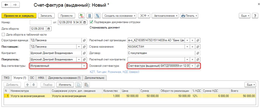
Task: Switch to Услуги (1) tab
Action: pos(20,78)
